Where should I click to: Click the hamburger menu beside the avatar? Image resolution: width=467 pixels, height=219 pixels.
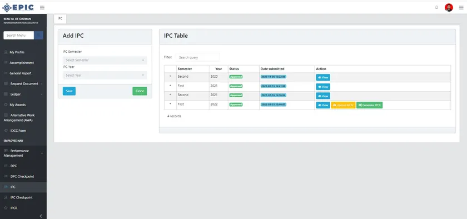pyautogui.click(x=461, y=7)
